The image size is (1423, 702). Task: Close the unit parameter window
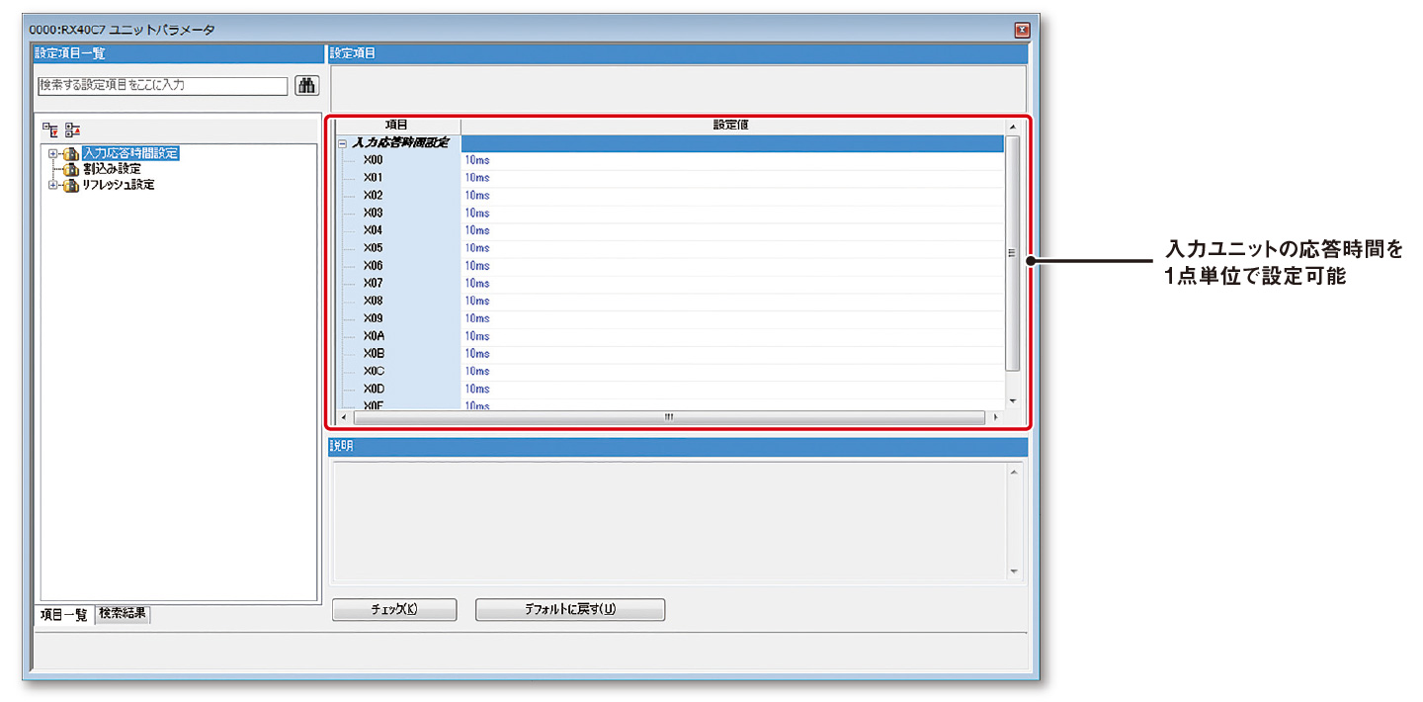(1022, 31)
